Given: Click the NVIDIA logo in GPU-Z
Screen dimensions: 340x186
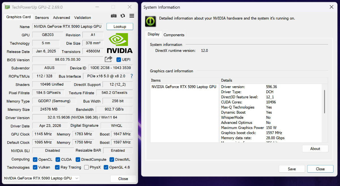Looking at the screenshot, I should 120,43.
